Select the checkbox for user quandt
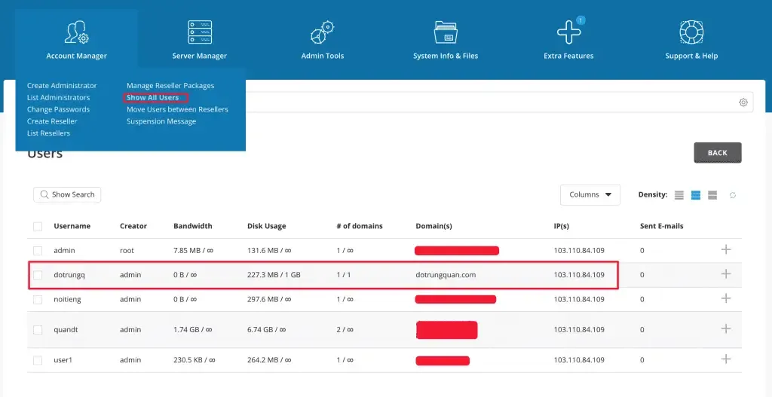This screenshot has height=397, width=772. coord(38,330)
